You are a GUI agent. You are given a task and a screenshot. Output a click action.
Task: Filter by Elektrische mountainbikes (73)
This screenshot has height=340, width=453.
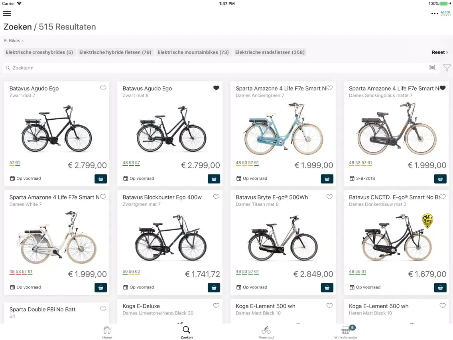coord(193,52)
